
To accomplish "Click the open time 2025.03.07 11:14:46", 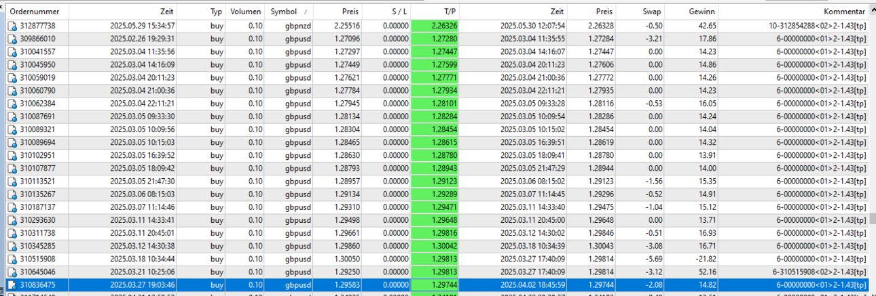I will pyautogui.click(x=143, y=207).
